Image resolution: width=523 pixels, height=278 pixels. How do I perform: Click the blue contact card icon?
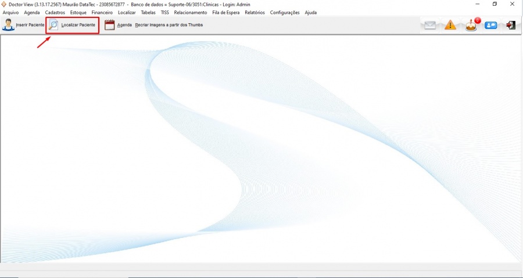click(x=491, y=25)
